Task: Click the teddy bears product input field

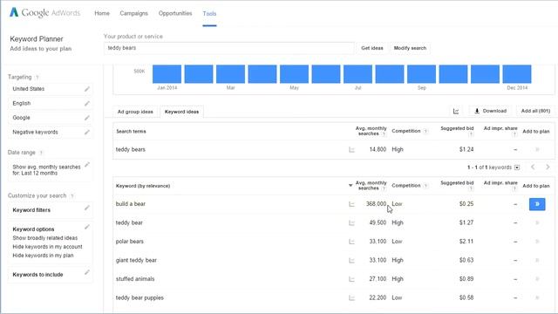Action: 229,48
